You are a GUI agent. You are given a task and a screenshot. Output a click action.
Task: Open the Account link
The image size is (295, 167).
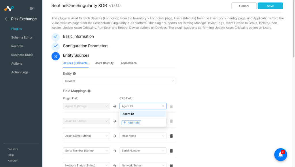coord(13,161)
